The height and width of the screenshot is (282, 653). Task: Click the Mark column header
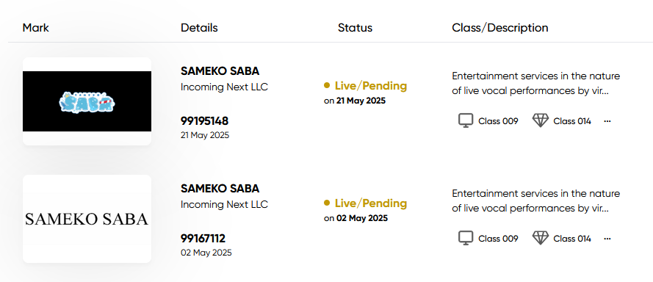tap(36, 28)
